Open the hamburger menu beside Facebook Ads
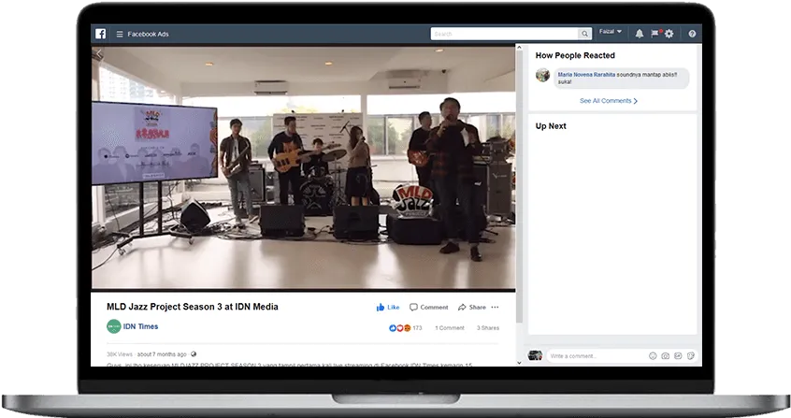Image resolution: width=791 pixels, height=418 pixels. 120,35
